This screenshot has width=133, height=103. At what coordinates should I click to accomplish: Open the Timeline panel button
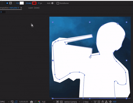click(x=103, y=102)
